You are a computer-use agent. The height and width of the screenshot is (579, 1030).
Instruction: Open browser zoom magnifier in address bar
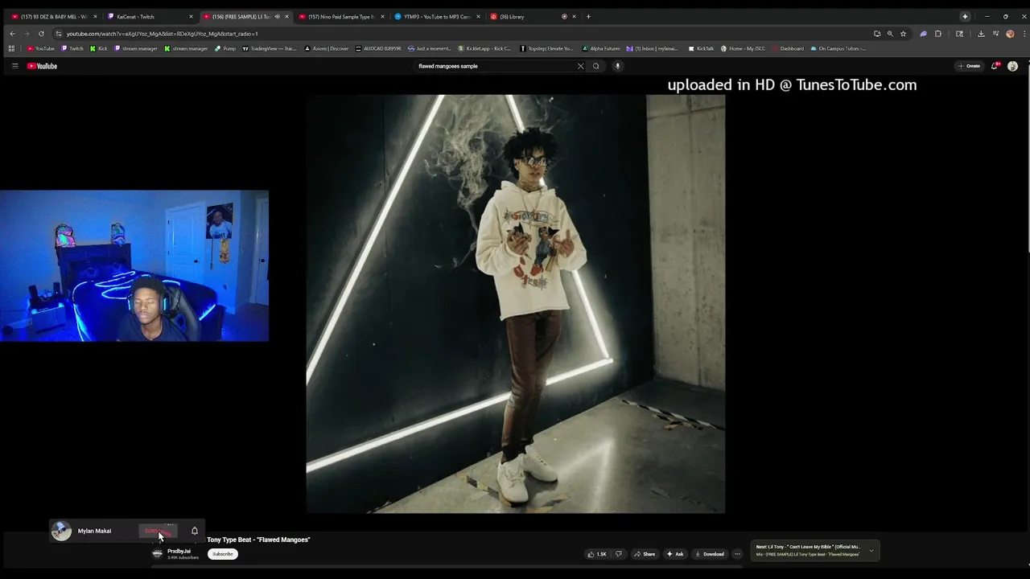[890, 34]
